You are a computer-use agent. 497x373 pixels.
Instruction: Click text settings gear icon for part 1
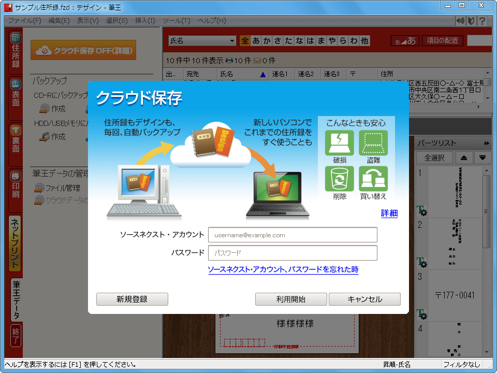pos(422,211)
